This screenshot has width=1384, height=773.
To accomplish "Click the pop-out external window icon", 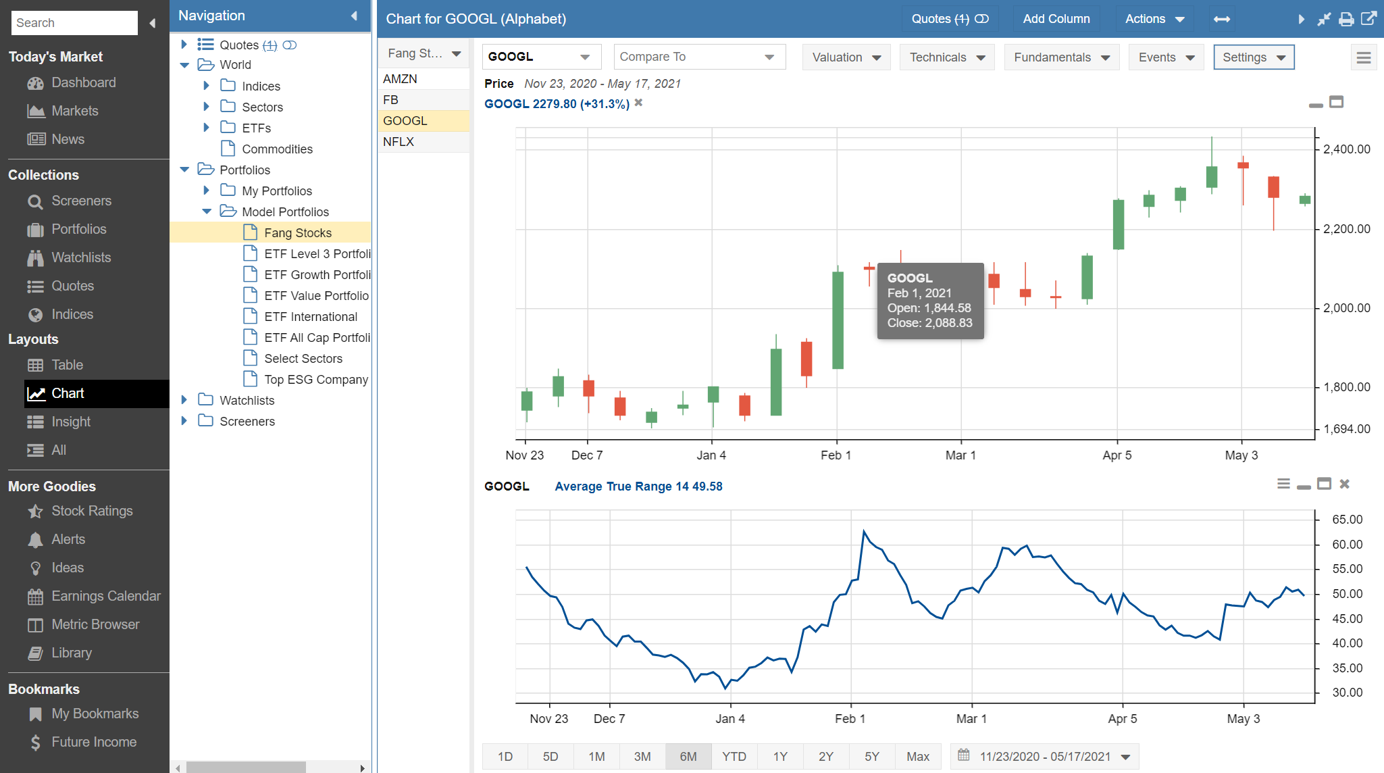I will (1368, 19).
